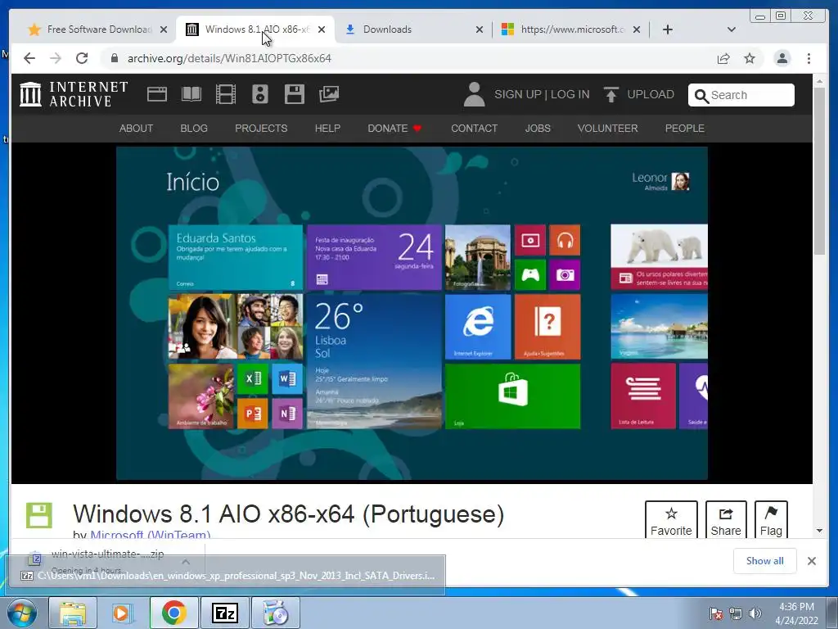Click the page vertical scrollbar thumb
838x629 pixels.
click(819, 171)
